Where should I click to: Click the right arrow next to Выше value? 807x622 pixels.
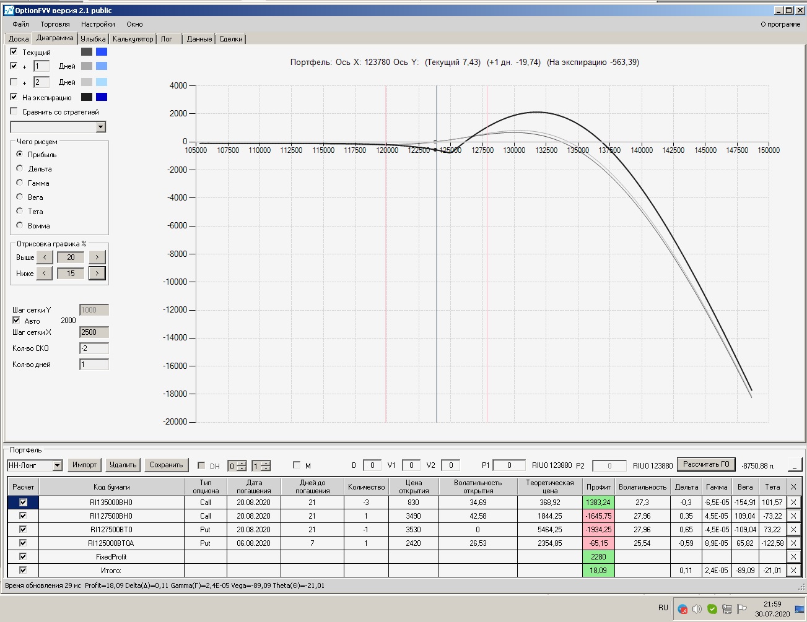point(97,257)
